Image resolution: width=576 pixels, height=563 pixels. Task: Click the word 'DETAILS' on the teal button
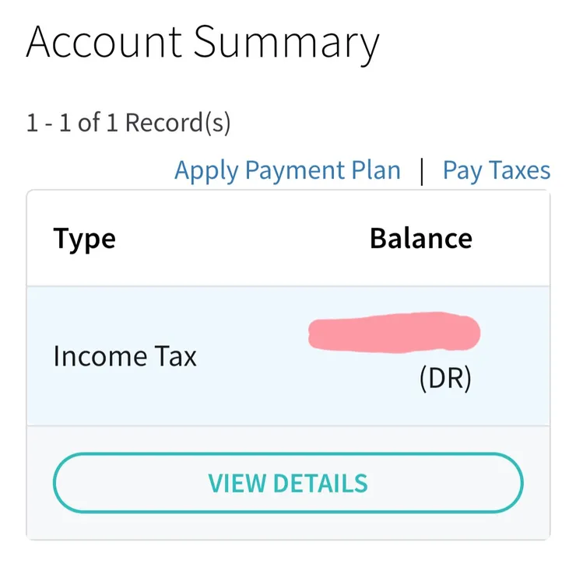click(x=319, y=483)
